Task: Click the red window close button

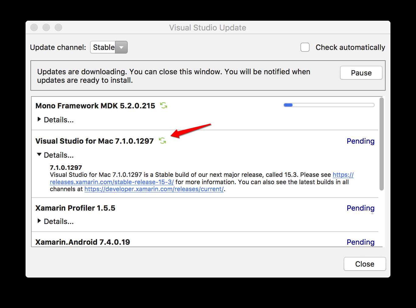Action: point(34,27)
